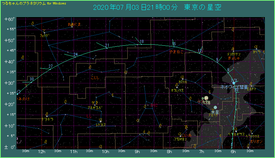Click the Sun symbol labeled 太陽

207,99
